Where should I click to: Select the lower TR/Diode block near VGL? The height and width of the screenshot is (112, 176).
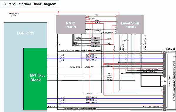pyautogui.click(x=95, y=45)
